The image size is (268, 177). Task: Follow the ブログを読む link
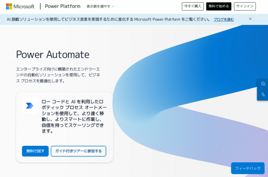tap(224, 20)
